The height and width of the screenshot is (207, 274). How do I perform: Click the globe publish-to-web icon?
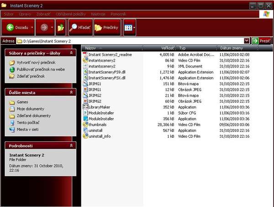12,69
